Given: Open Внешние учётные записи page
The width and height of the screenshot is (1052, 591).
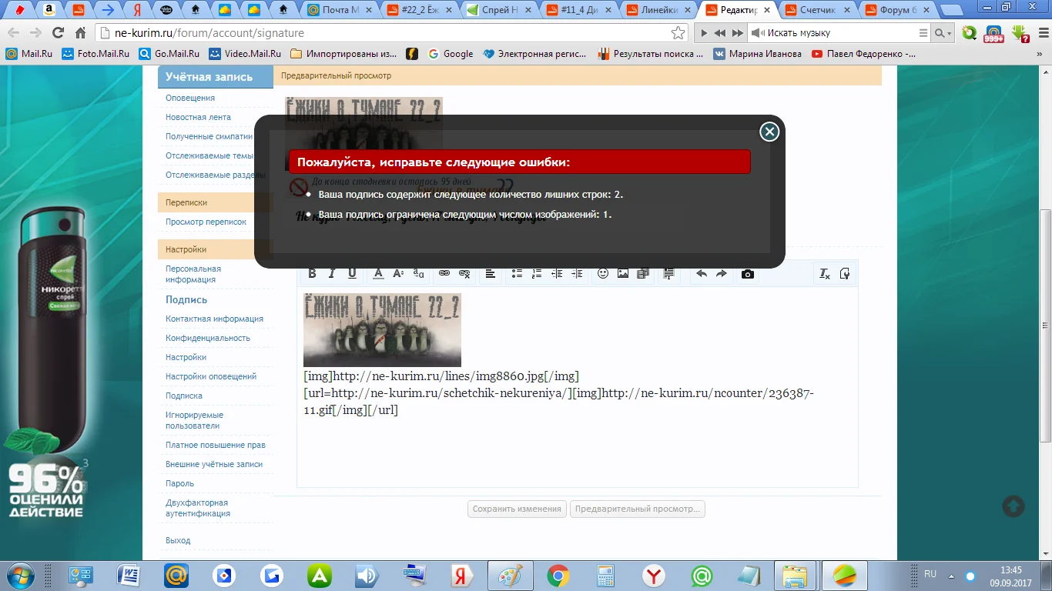Looking at the screenshot, I should click(x=214, y=464).
